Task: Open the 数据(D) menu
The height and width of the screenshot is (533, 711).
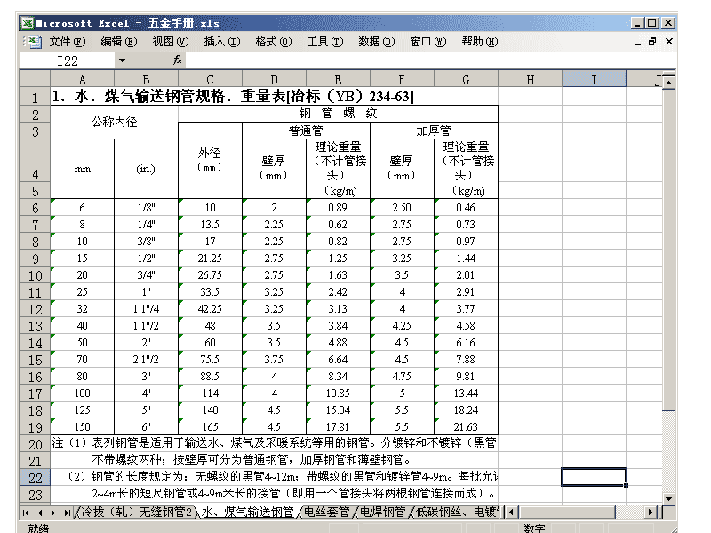Action: [x=377, y=42]
